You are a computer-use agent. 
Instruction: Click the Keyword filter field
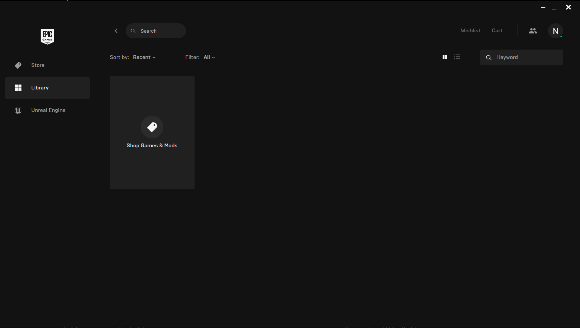(x=522, y=57)
